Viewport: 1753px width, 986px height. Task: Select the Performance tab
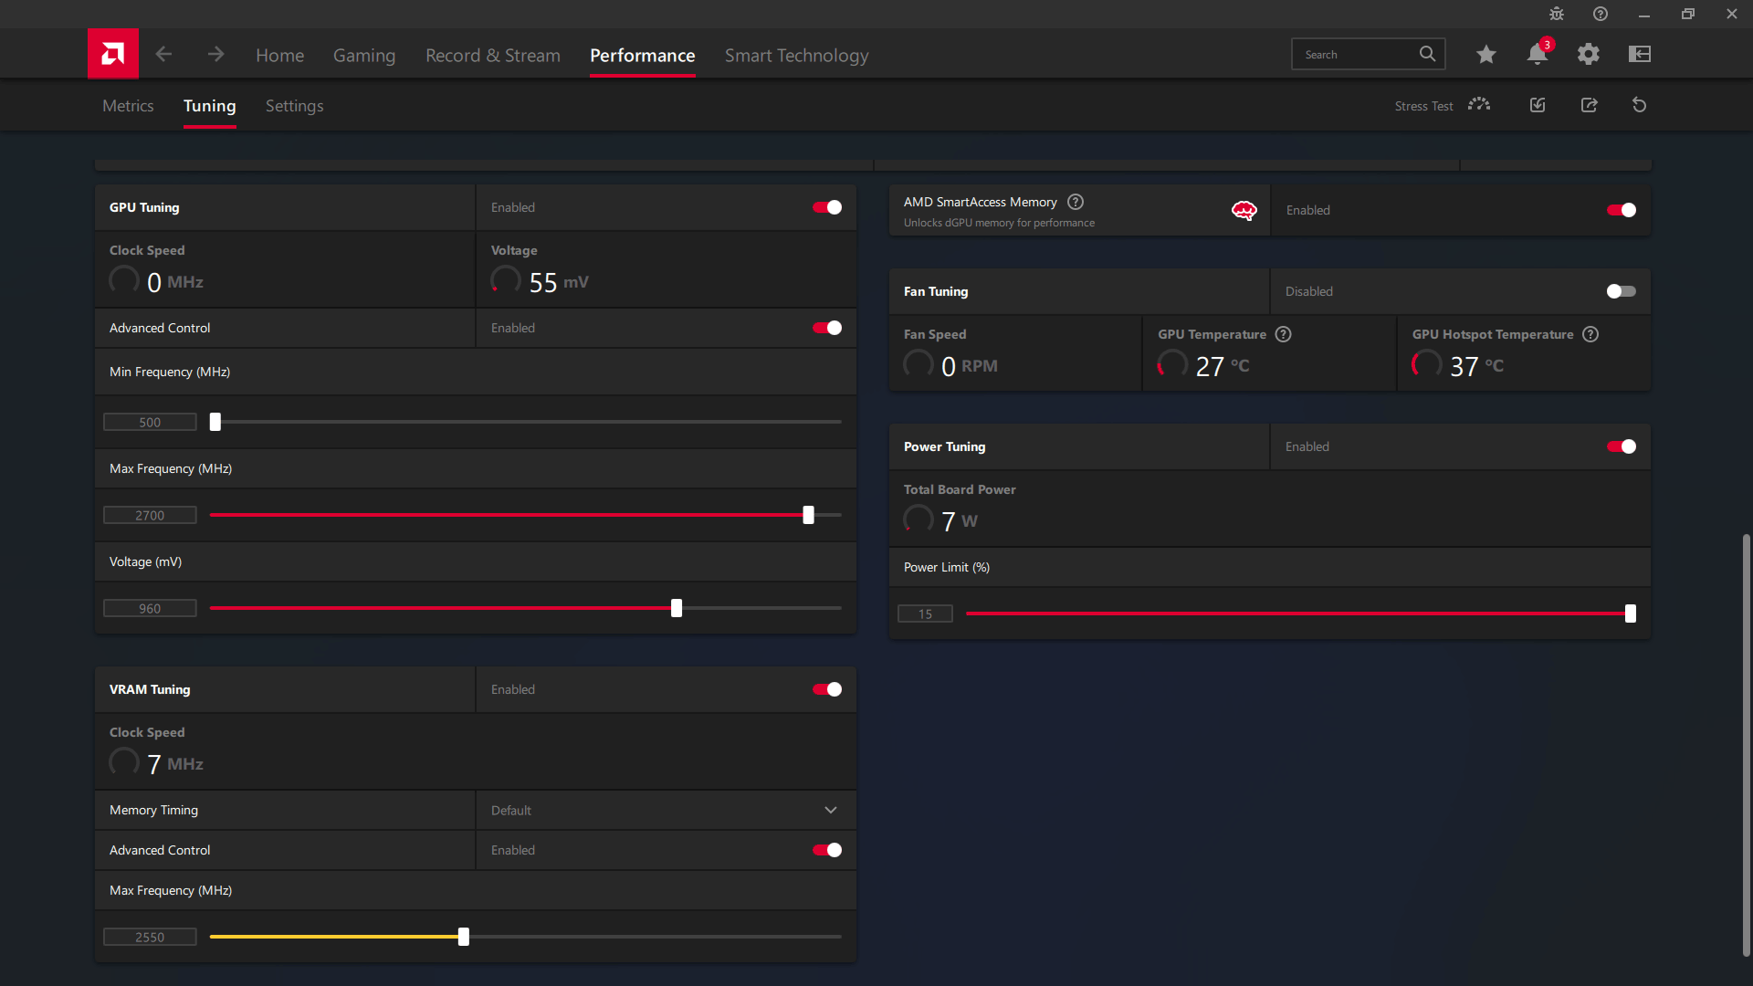coord(643,56)
